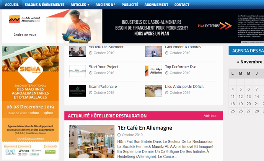Open Salons & Évènements page
The width and height of the screenshot is (264, 161).
pos(45,5)
